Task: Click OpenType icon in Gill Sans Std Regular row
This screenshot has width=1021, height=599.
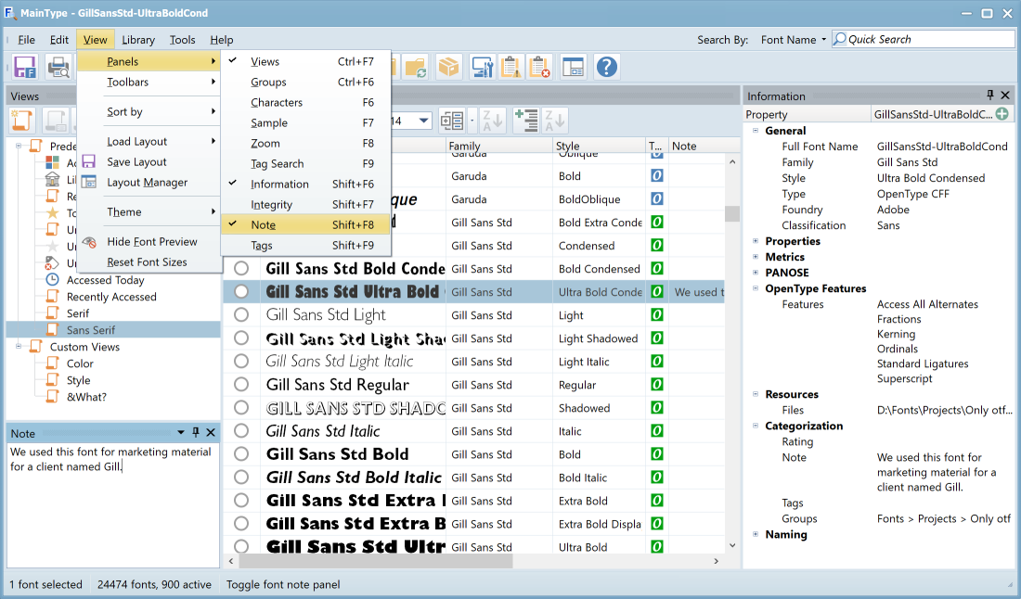Action: pos(657,385)
